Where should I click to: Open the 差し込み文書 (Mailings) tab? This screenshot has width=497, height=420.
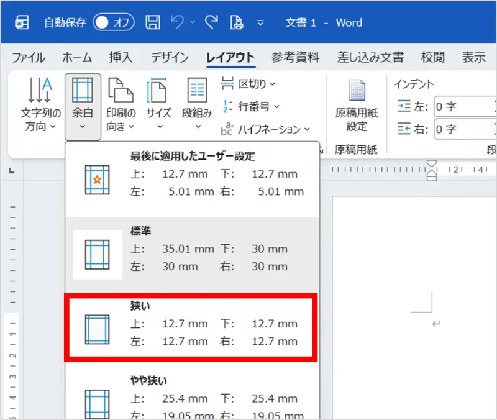tap(370, 57)
